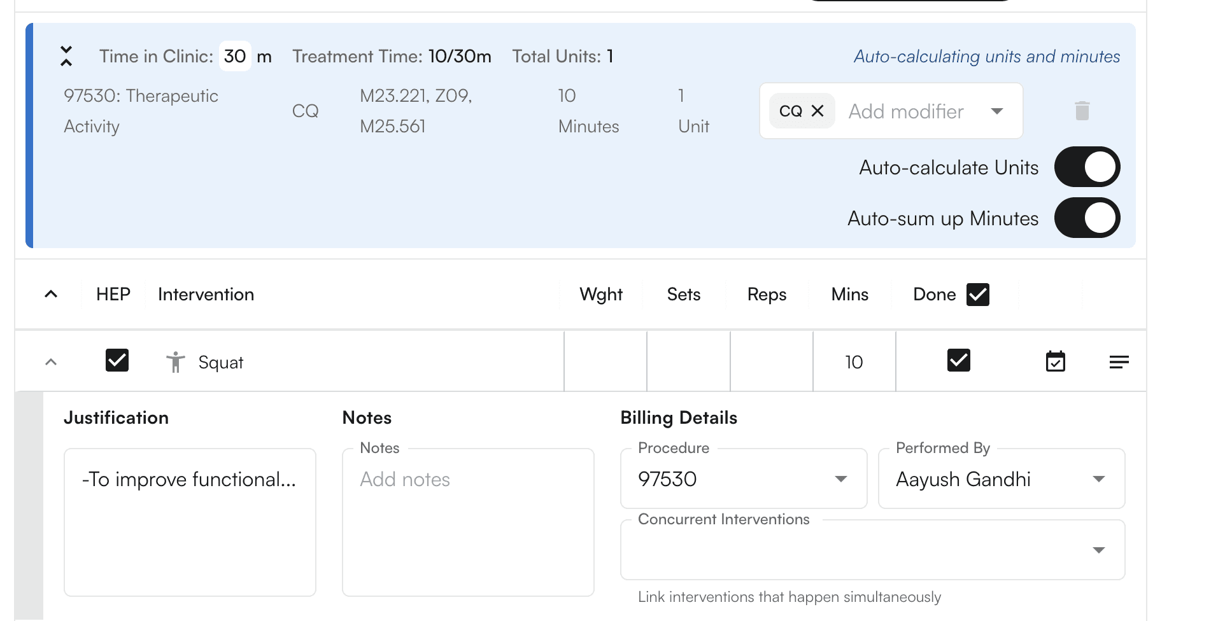1225x621 pixels.
Task: Delete the 97530 Therapeutic Activity charge
Action: click(1082, 111)
